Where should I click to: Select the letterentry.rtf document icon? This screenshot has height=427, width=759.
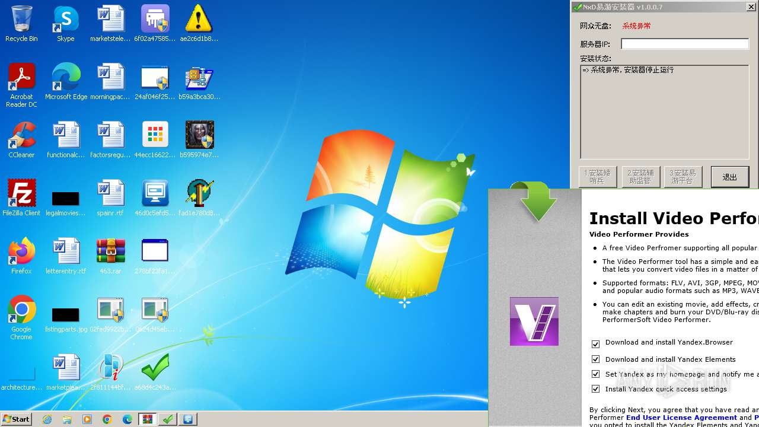coord(66,256)
